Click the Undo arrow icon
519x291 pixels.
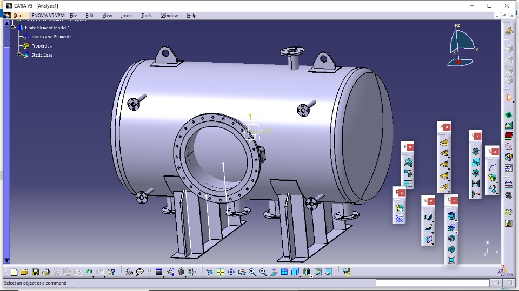(x=88, y=272)
